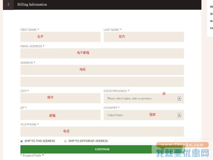Click the City input field
The height and width of the screenshot is (160, 213).
(x=60, y=98)
